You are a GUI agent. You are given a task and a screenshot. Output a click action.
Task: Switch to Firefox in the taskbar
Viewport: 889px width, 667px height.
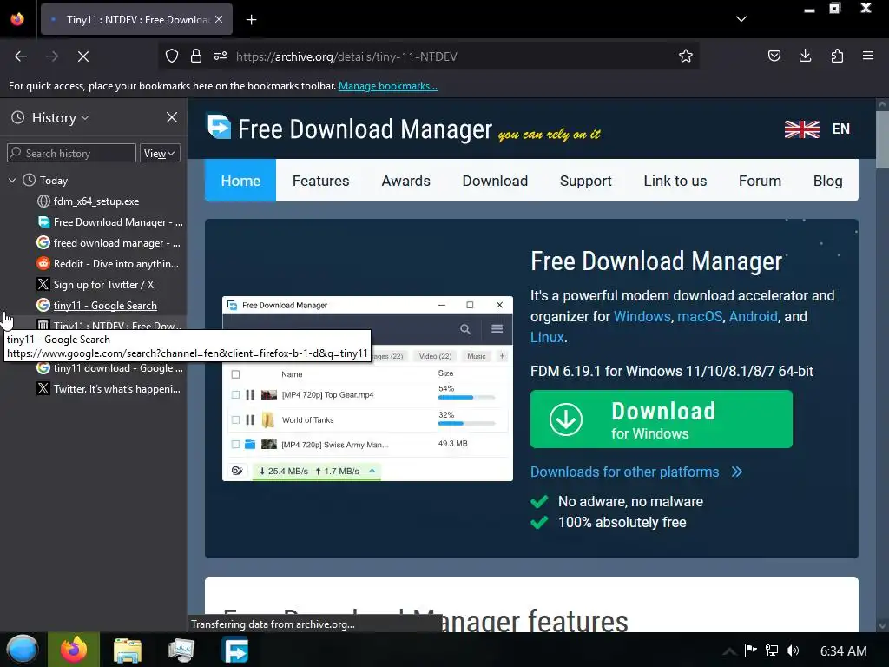[x=74, y=650]
